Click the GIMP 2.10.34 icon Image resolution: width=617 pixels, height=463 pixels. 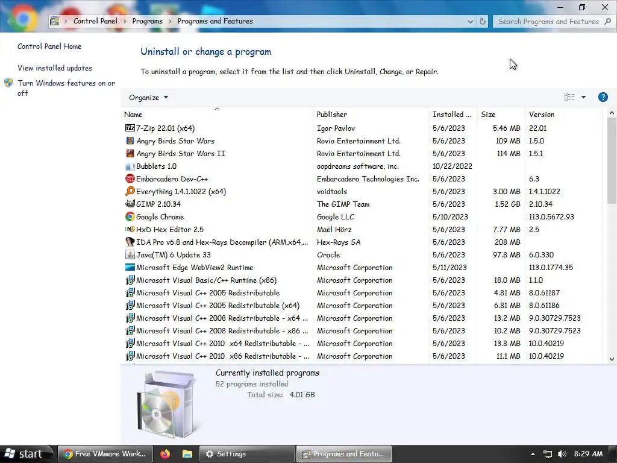(x=130, y=204)
